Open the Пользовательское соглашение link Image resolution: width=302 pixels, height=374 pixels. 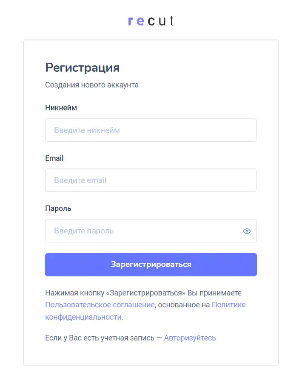pyautogui.click(x=100, y=305)
